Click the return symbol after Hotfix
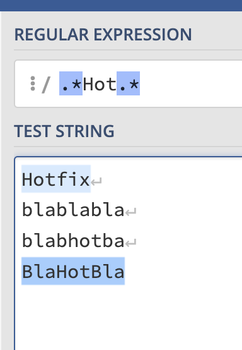 (x=96, y=181)
